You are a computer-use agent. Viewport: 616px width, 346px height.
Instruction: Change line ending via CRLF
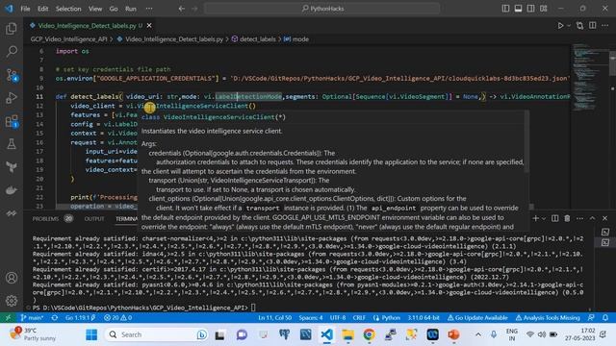coord(359,318)
